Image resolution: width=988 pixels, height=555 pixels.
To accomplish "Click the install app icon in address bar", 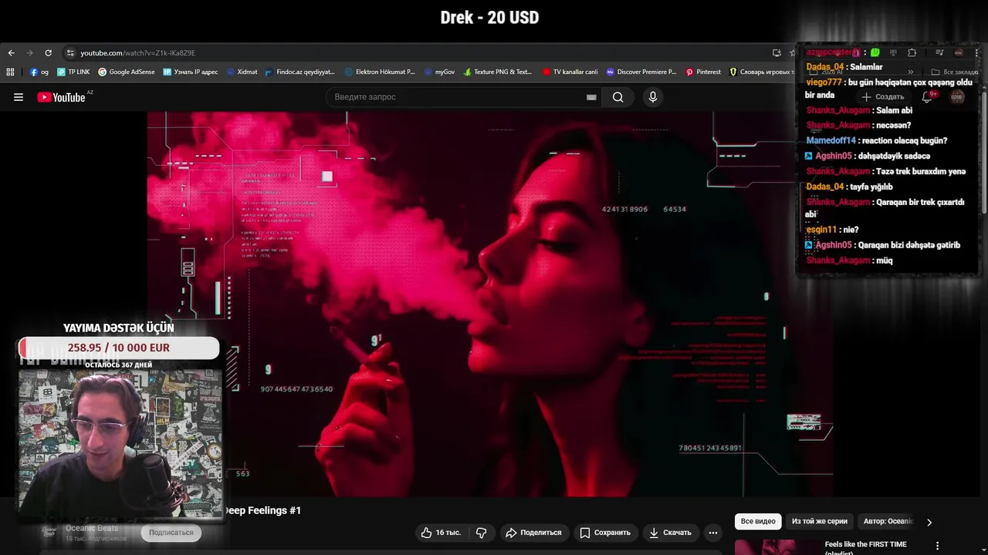I will 777,53.
